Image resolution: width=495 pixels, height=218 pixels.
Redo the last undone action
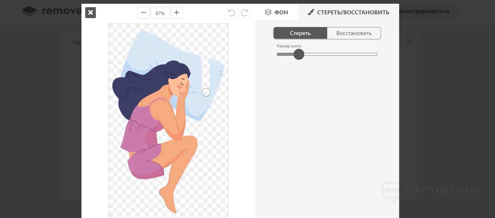[245, 13]
